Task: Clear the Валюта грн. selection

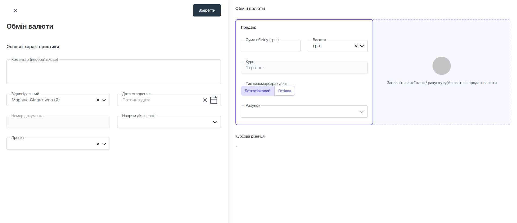Action: point(356,46)
